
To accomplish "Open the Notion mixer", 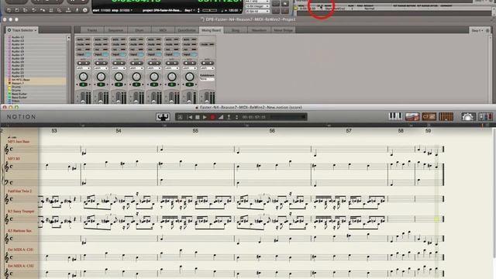I will tap(486, 116).
